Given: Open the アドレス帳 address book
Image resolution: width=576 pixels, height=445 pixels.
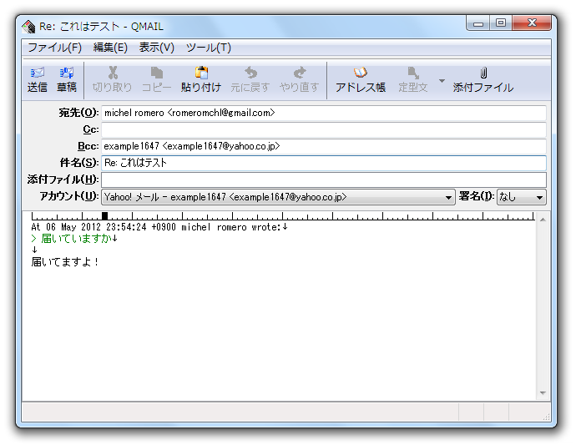Looking at the screenshot, I should [361, 80].
